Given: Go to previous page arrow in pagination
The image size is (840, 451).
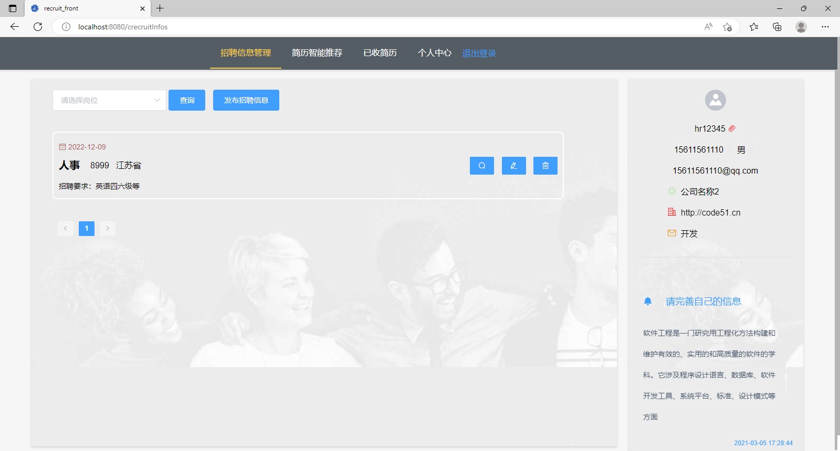Looking at the screenshot, I should (x=66, y=228).
